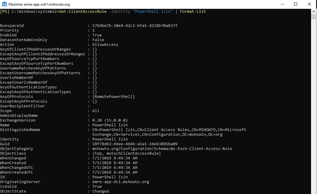Click the Get-ClientAccessRule command text

(83, 12)
